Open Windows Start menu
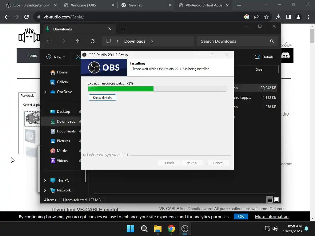The width and height of the screenshot is (315, 236). coord(130,229)
